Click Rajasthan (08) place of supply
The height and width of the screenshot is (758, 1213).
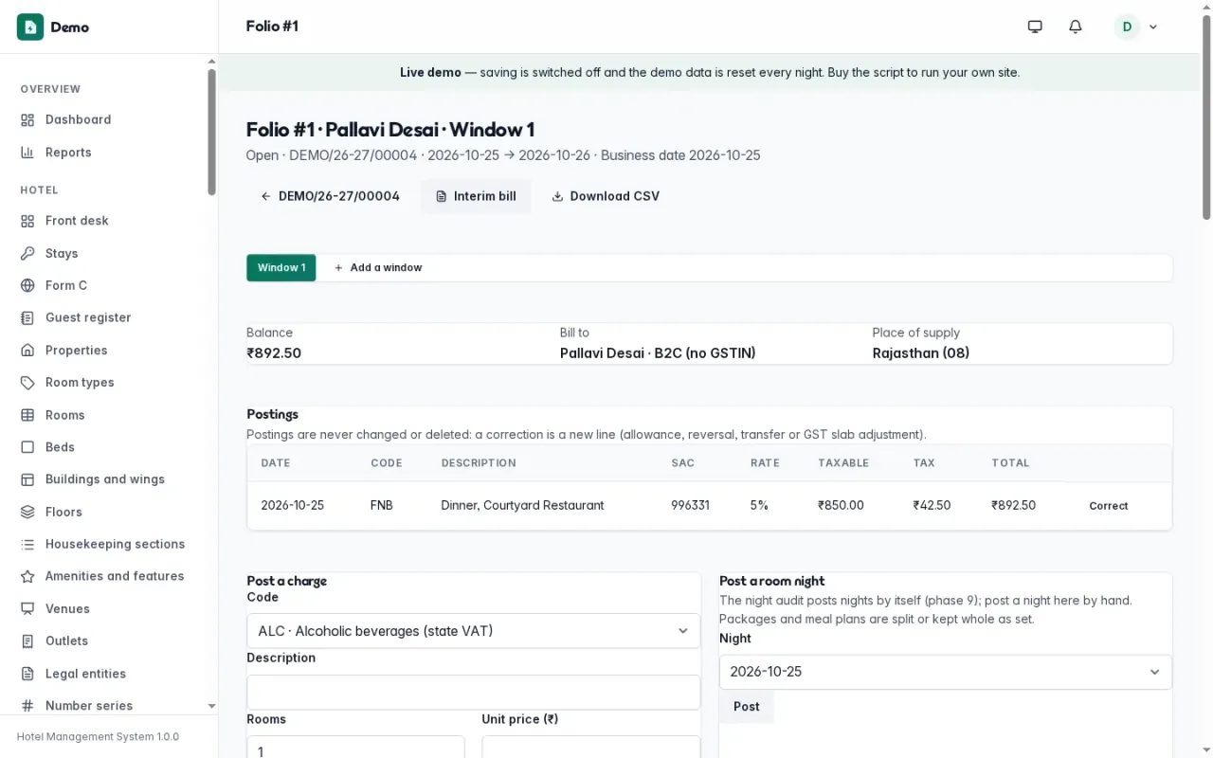click(920, 353)
